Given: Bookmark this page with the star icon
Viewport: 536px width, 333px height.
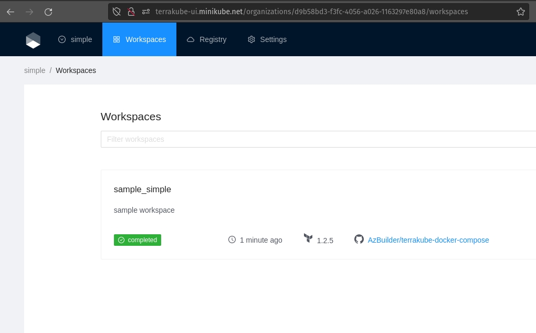Looking at the screenshot, I should pos(520,12).
